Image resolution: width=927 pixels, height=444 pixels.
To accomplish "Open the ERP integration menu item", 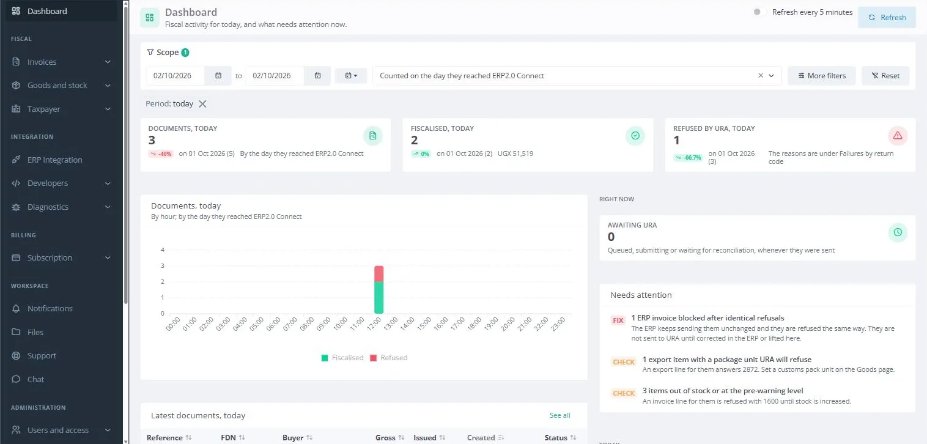I will click(x=61, y=160).
